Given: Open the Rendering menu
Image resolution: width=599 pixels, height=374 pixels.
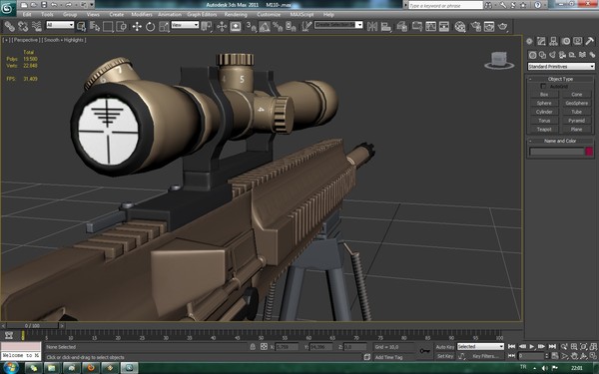Looking at the screenshot, I should tap(236, 15).
